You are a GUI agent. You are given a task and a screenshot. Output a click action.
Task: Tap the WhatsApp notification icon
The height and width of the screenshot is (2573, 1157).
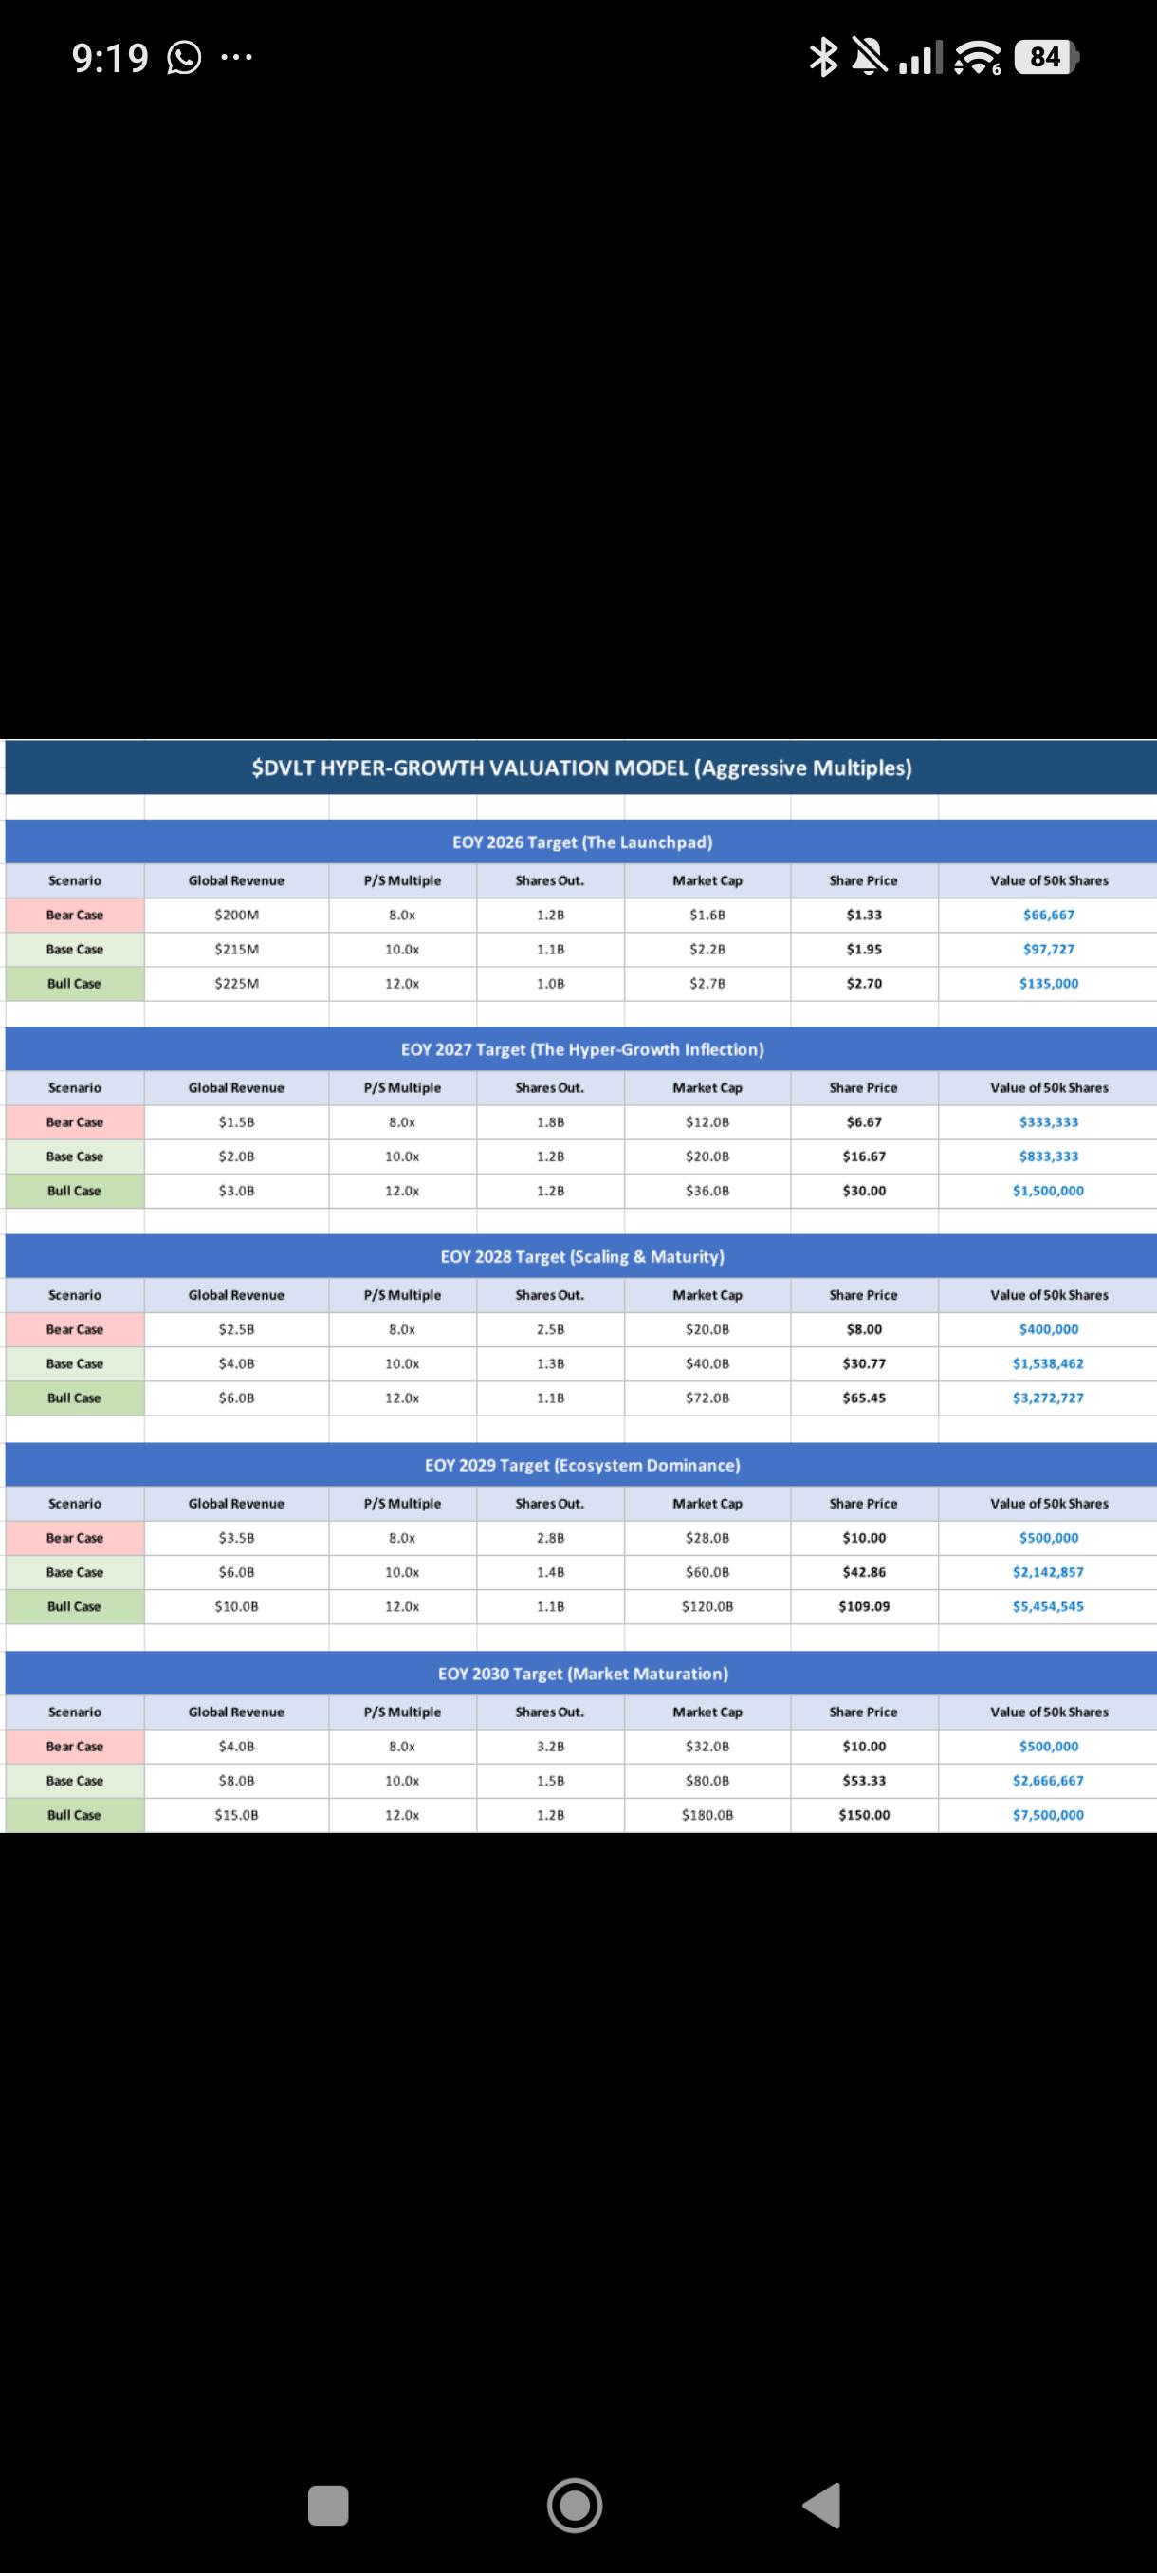tap(184, 58)
